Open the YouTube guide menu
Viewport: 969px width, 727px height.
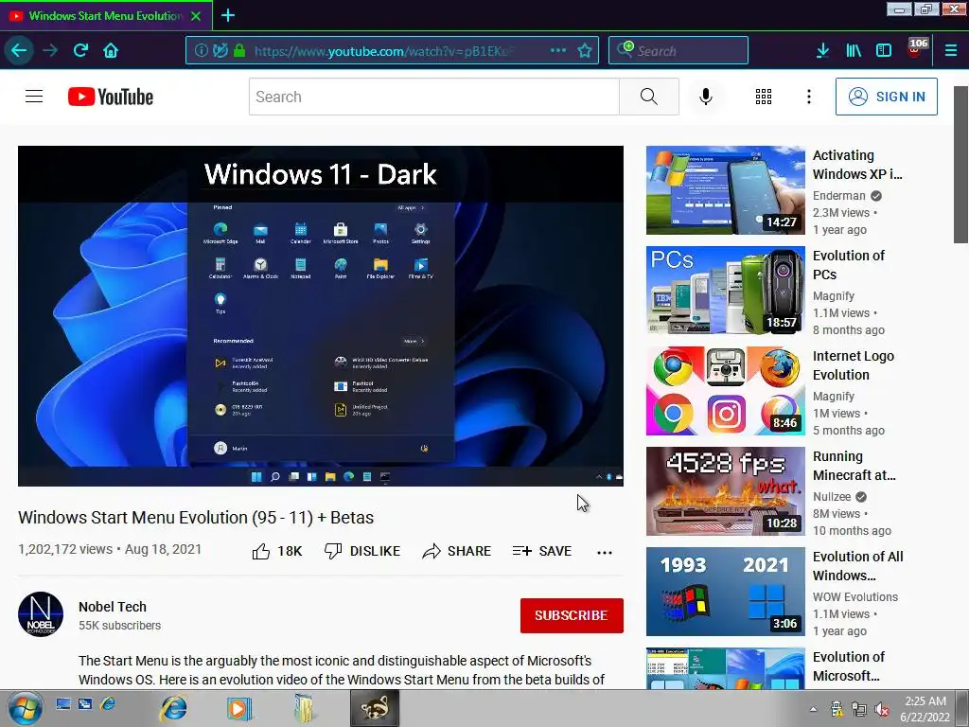(x=34, y=97)
